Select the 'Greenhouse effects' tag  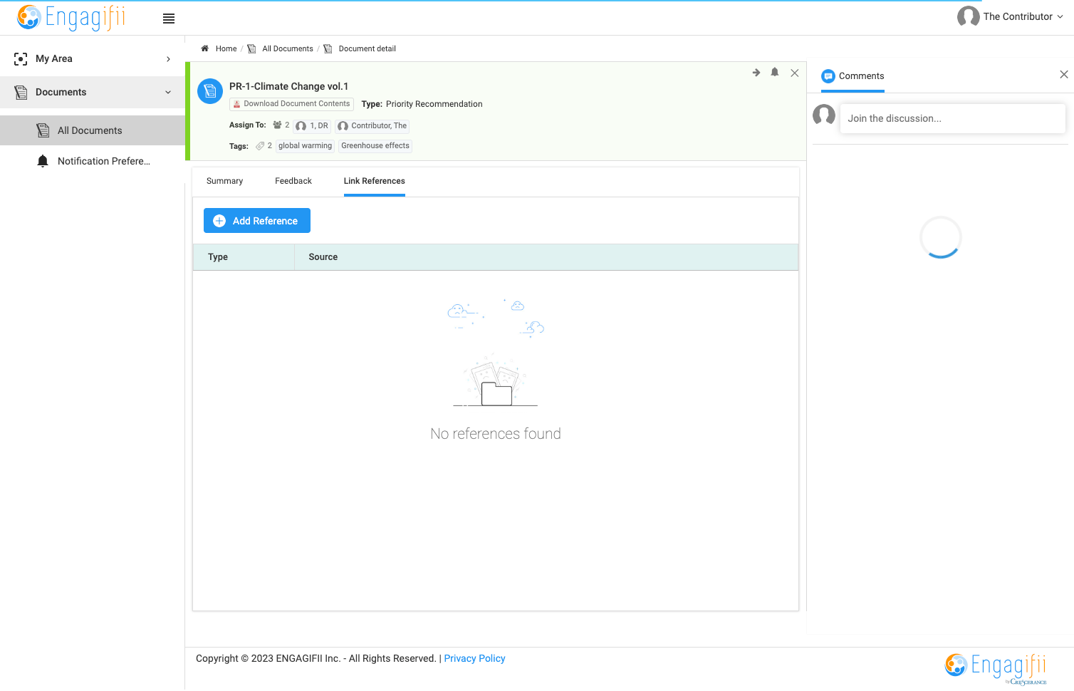(375, 146)
